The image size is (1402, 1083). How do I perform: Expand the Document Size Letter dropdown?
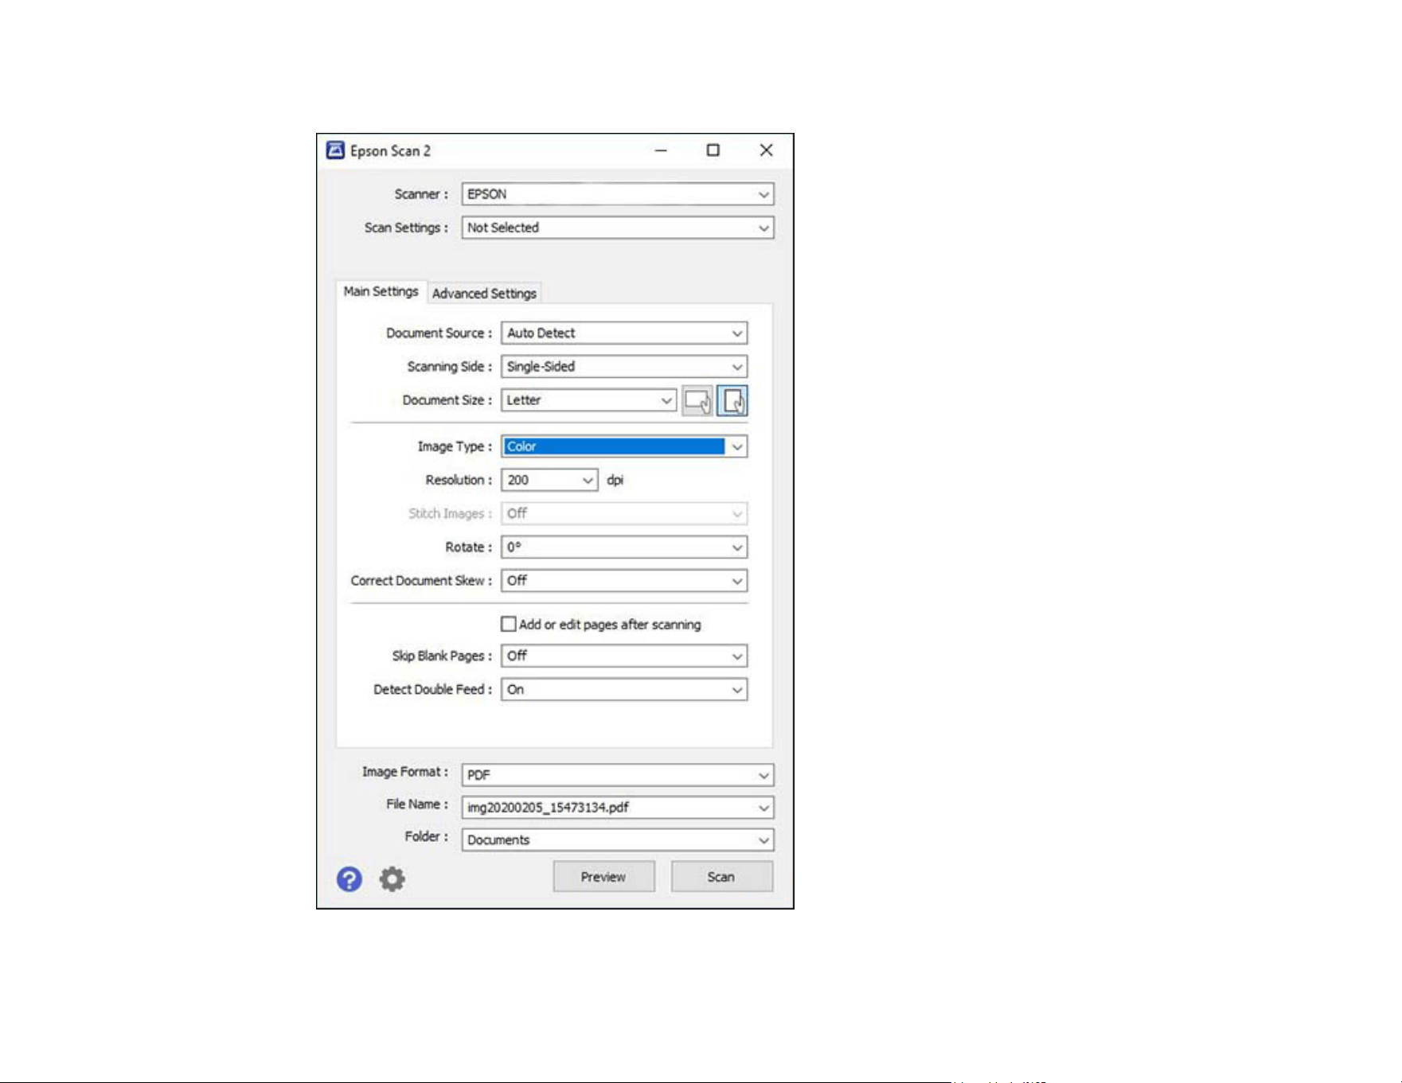point(588,400)
